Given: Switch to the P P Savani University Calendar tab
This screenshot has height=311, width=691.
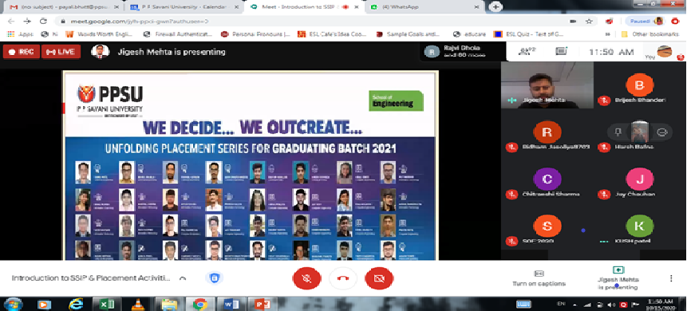Looking at the screenshot, I should [184, 7].
